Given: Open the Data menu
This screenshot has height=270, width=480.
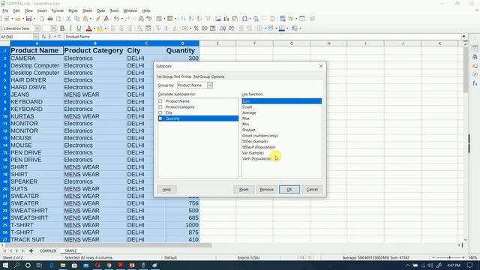Looking at the screenshot, I should 100,10.
